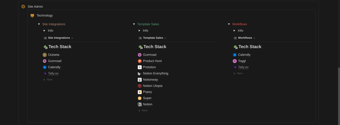
Task: Click the Gumroad icon under Template Sales
Action: tap(140, 55)
